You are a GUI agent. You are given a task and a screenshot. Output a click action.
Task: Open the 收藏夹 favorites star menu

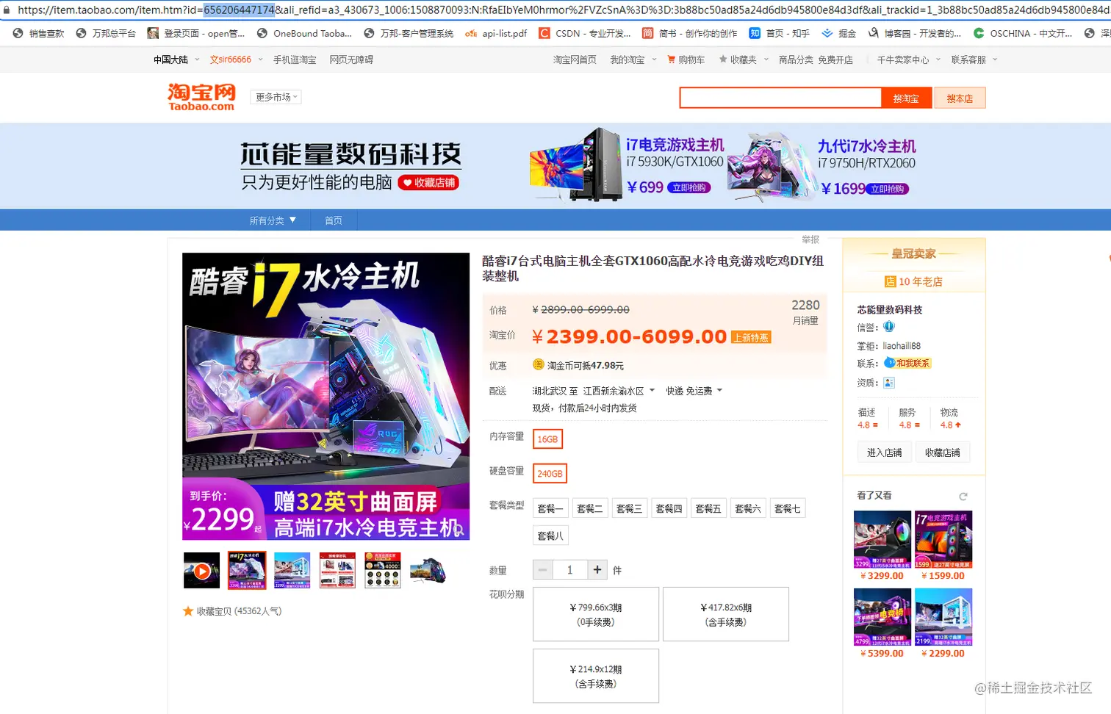(x=743, y=59)
